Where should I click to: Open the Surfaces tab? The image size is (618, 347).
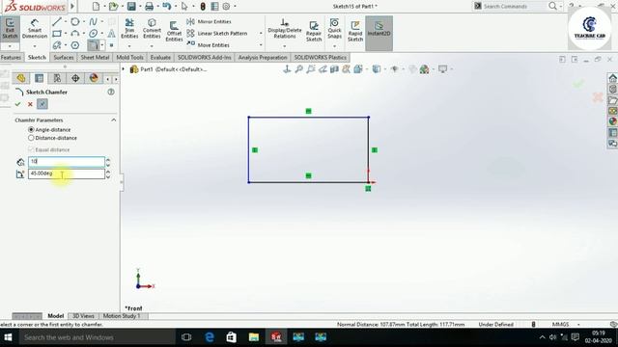64,58
